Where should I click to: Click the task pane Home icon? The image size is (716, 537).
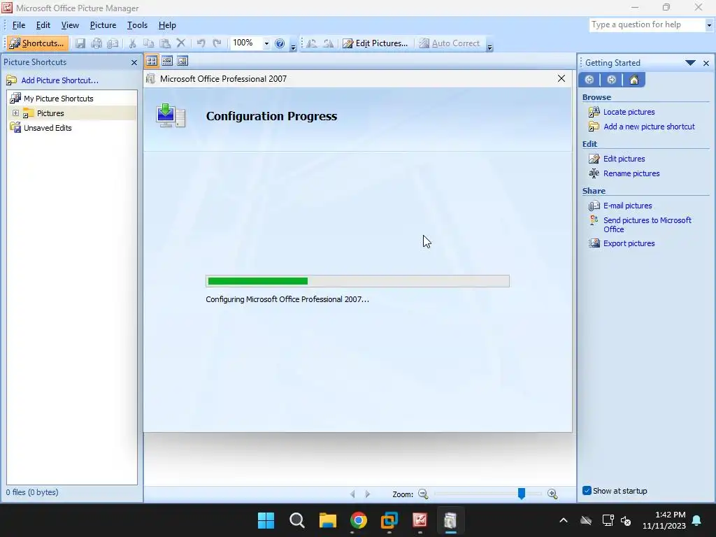point(633,80)
